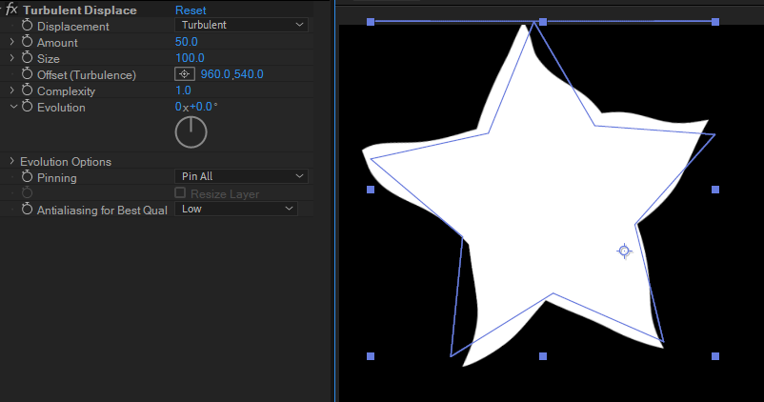This screenshot has width=764, height=402.
Task: Click the middle-right layer bounding handle
Action: tap(715, 190)
